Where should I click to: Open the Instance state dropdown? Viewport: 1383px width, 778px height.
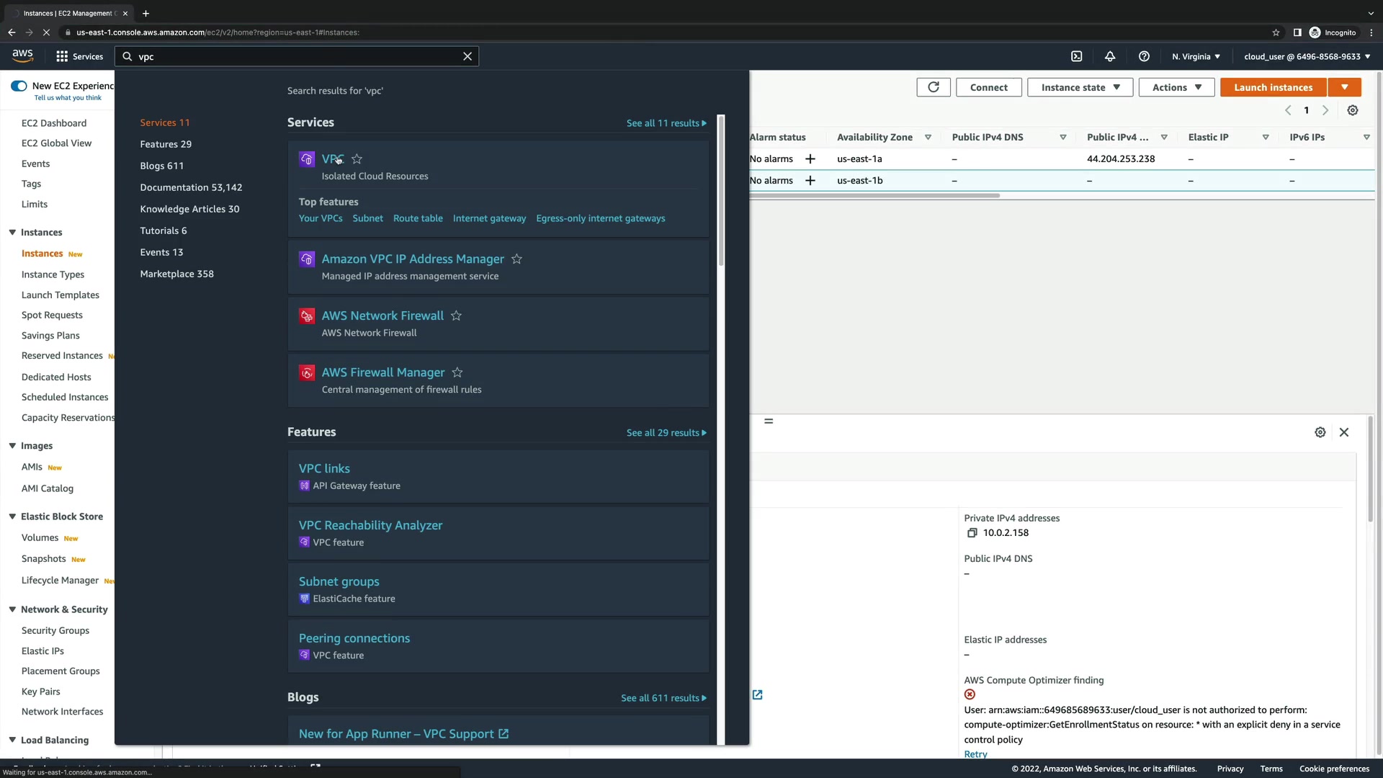pyautogui.click(x=1080, y=87)
